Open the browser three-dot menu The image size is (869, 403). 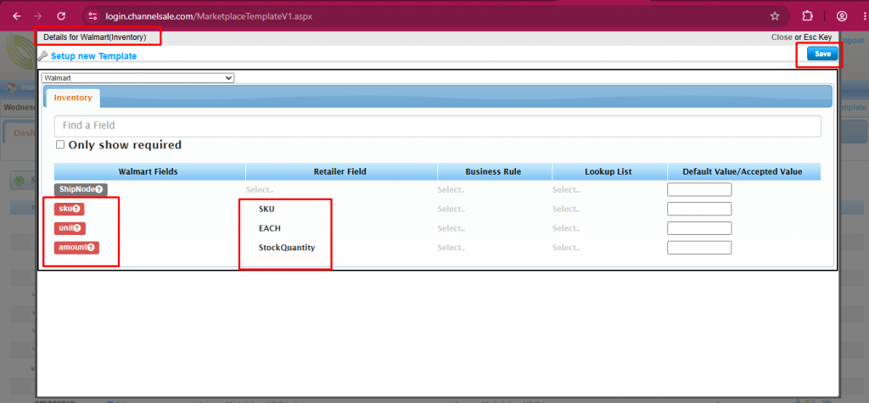[x=863, y=16]
